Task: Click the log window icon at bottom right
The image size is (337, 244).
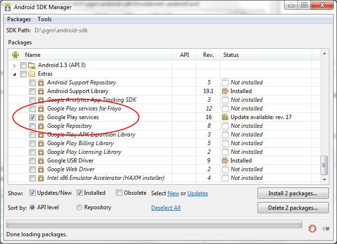Action: tap(325, 229)
